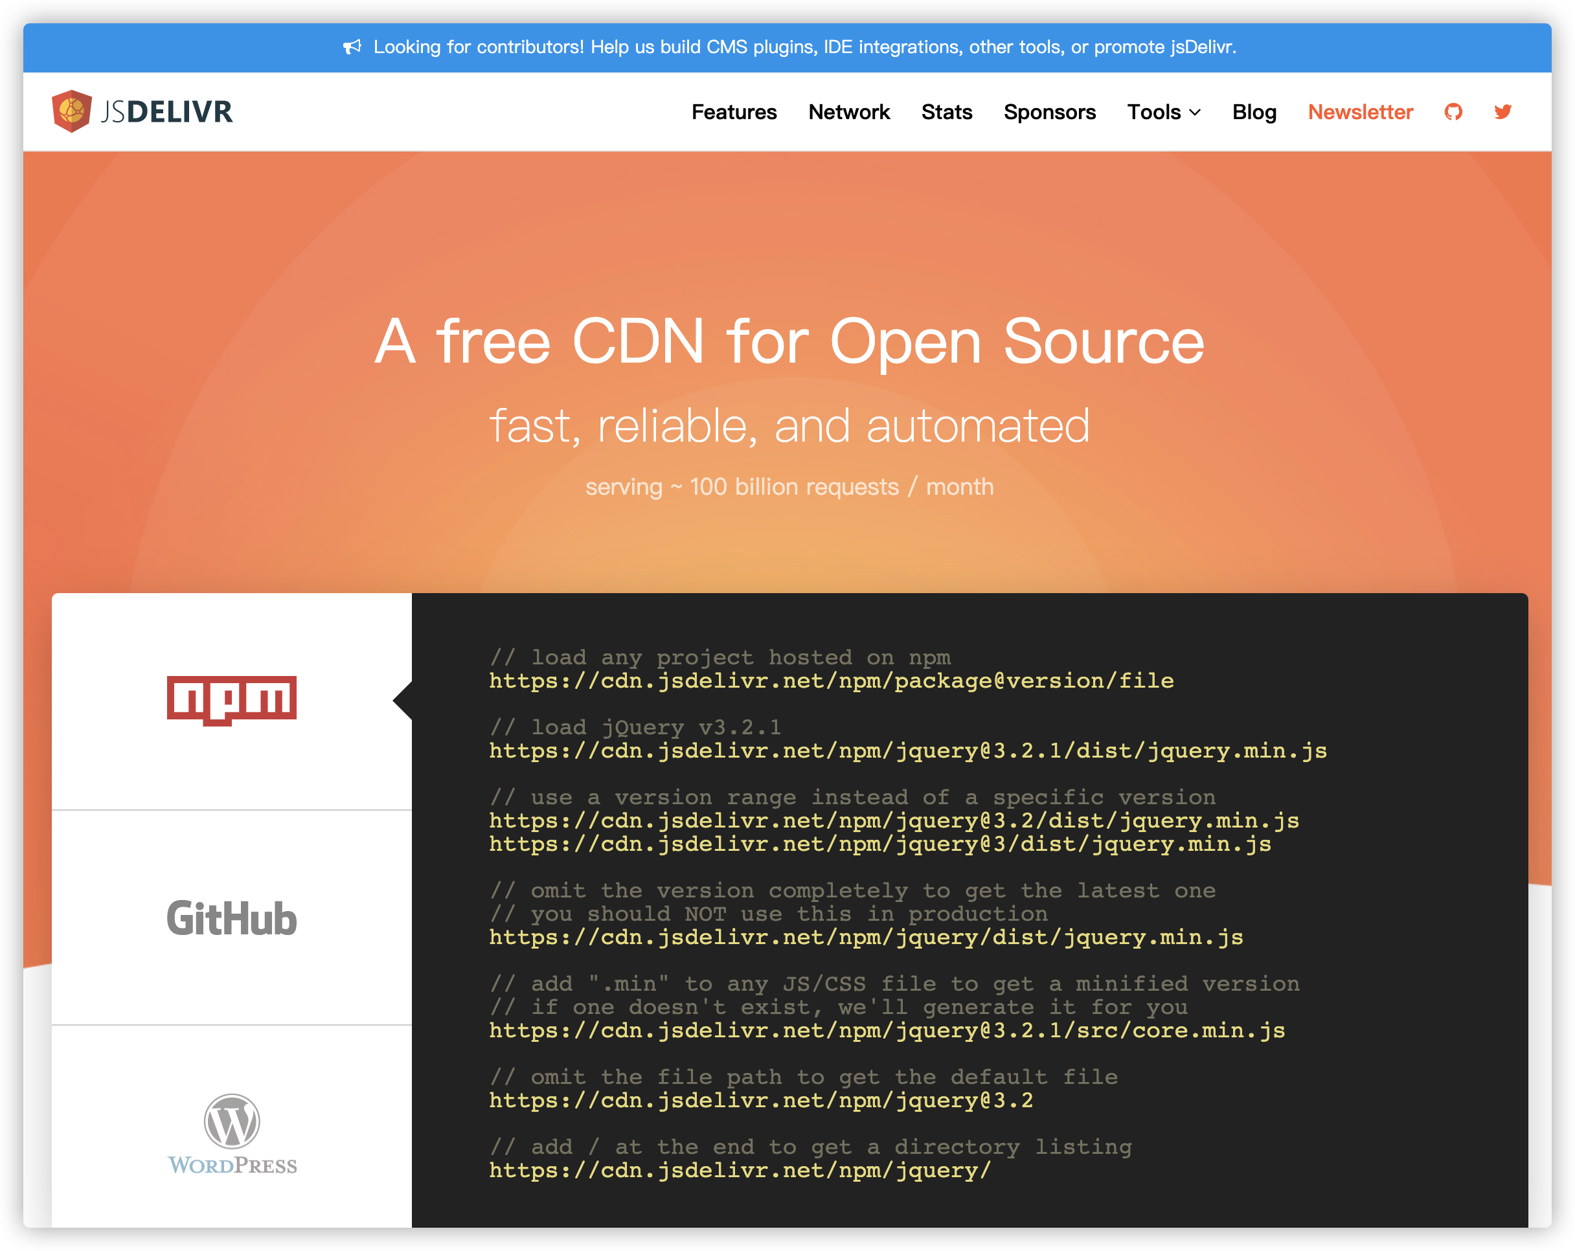Go to the Network page

[849, 112]
